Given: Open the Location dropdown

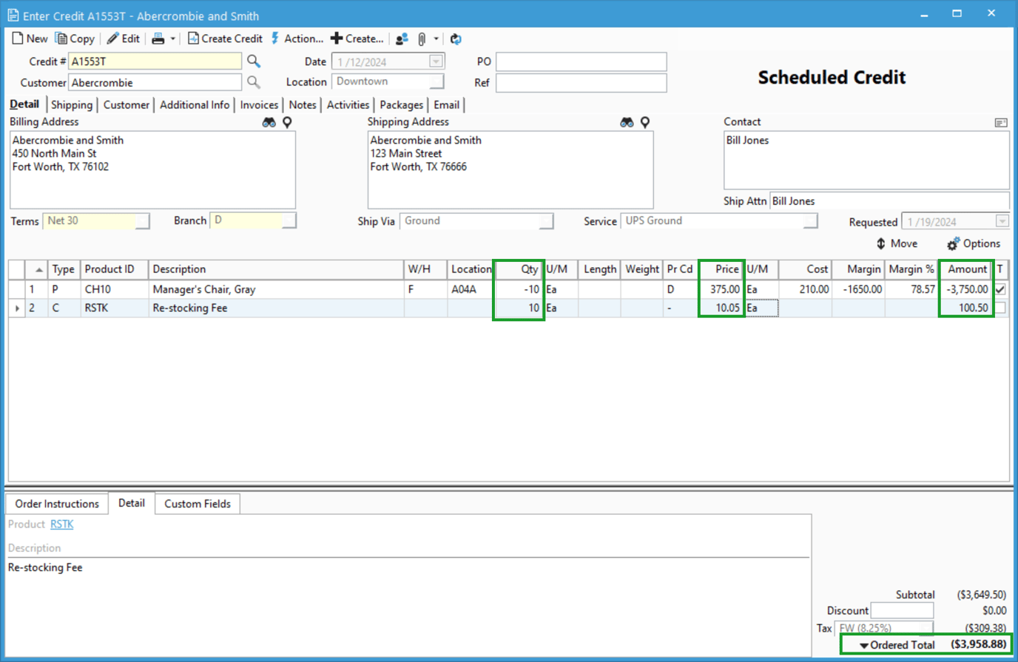Looking at the screenshot, I should [437, 81].
